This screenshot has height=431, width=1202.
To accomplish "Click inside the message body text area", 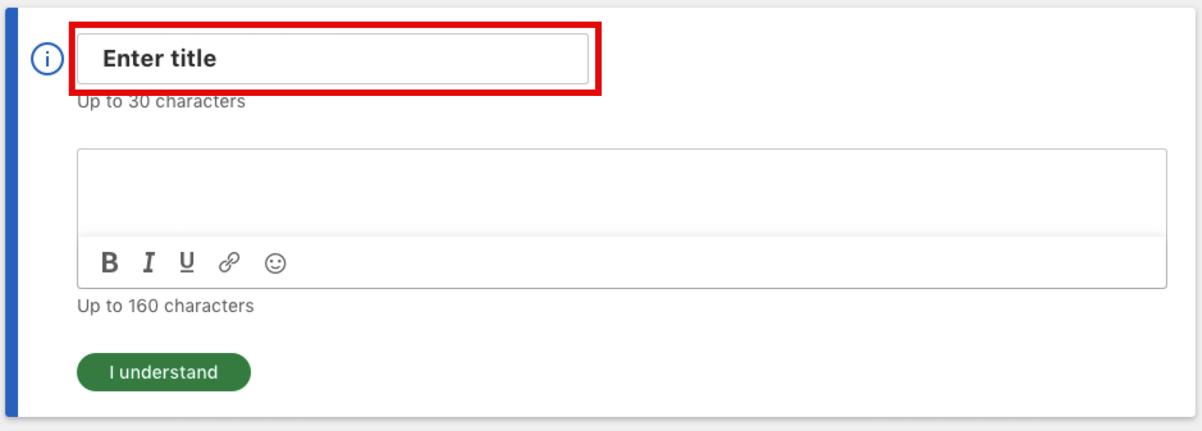I will pyautogui.click(x=621, y=193).
